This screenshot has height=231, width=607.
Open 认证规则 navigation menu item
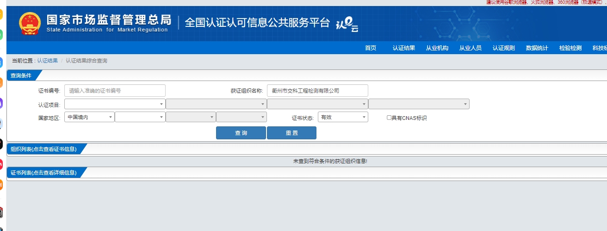(x=504, y=48)
